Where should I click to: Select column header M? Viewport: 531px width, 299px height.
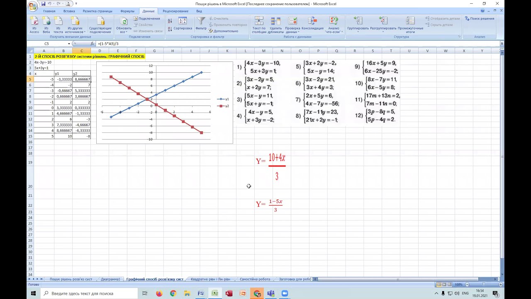coord(263,51)
